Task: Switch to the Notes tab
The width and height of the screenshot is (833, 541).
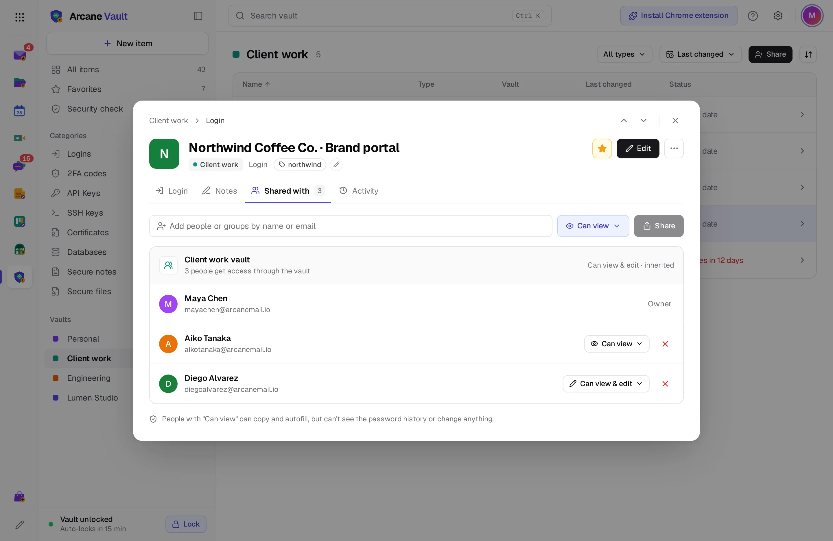Action: tap(220, 191)
